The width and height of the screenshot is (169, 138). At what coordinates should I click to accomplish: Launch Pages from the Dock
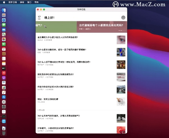[4, 92]
